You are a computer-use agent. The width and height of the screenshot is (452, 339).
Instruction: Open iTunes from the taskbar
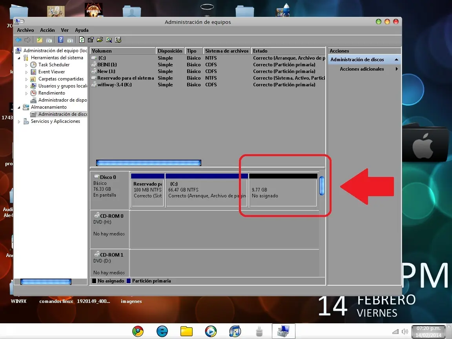tap(235, 331)
